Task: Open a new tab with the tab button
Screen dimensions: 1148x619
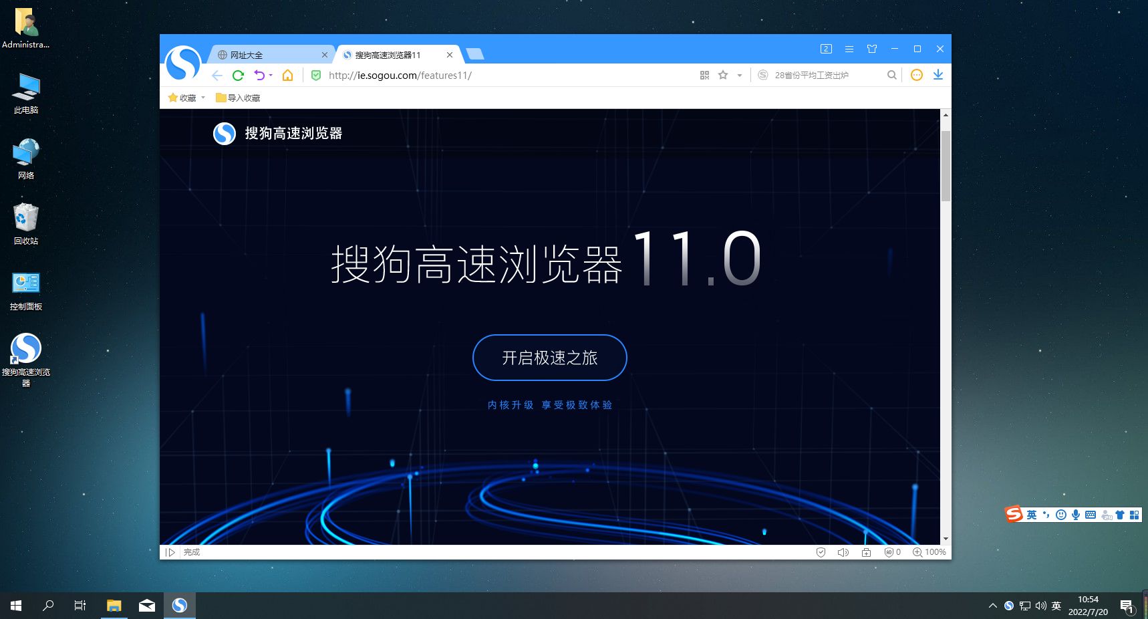Action: click(x=474, y=54)
